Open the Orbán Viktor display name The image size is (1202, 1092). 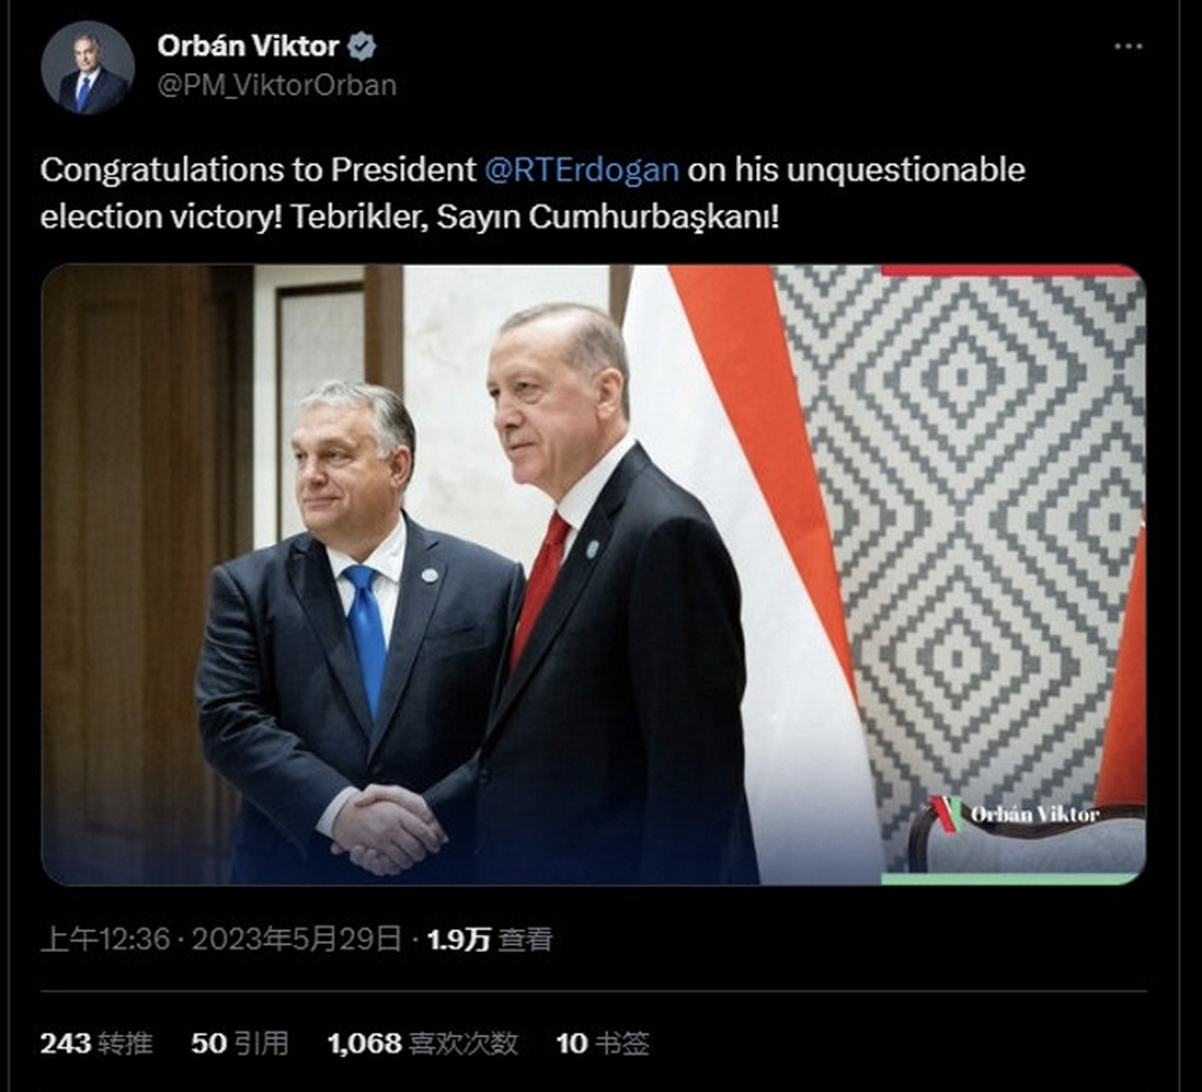click(248, 46)
